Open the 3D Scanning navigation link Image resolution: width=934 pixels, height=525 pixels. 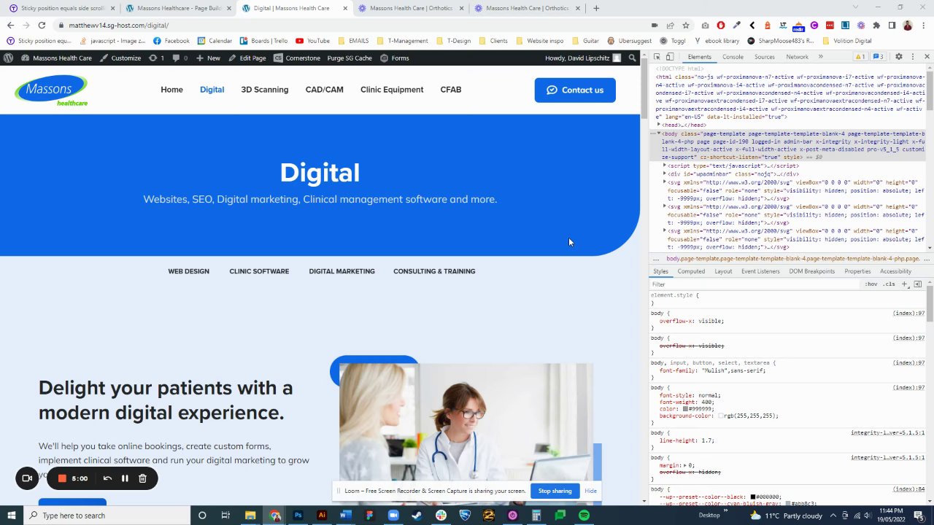pyautogui.click(x=265, y=90)
